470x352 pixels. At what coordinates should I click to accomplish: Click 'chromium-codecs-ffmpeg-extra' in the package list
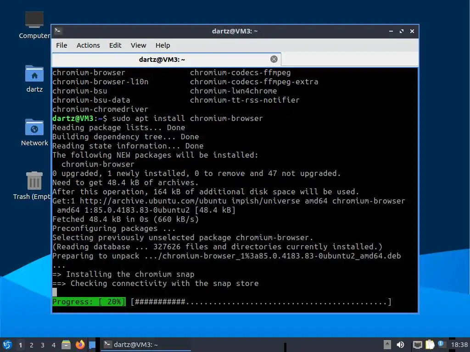pos(254,82)
